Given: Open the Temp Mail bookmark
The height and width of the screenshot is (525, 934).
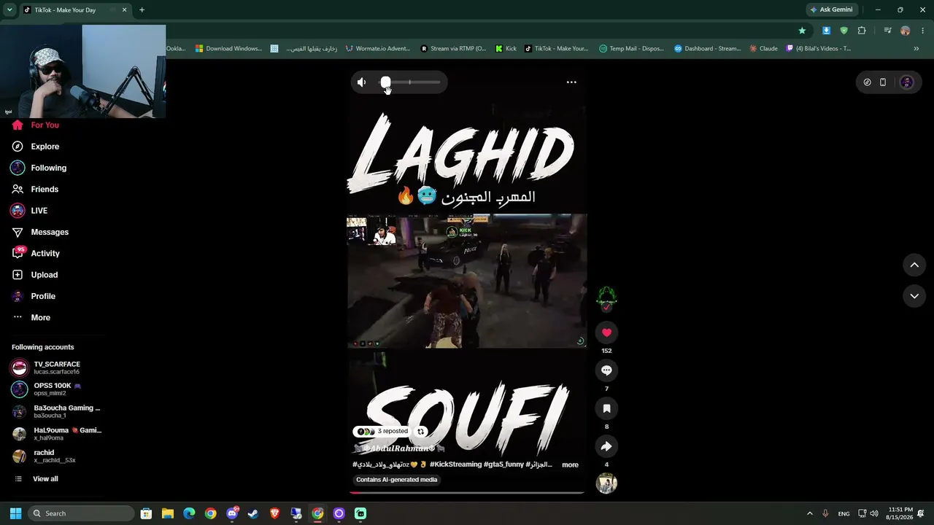Looking at the screenshot, I should (x=631, y=49).
